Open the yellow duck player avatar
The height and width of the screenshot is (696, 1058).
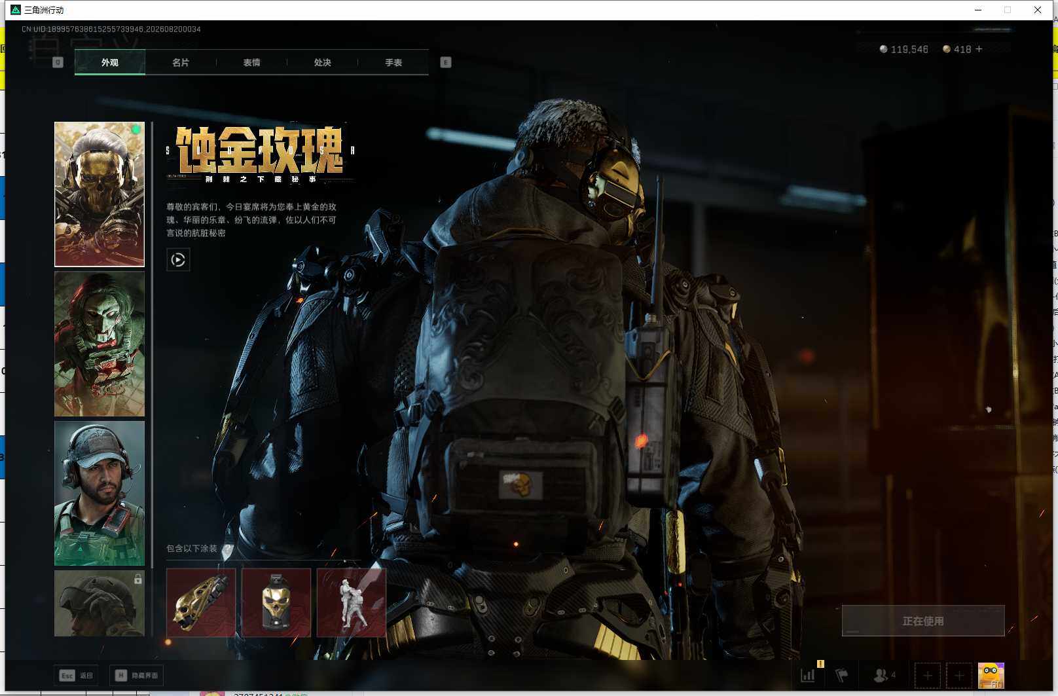991,676
